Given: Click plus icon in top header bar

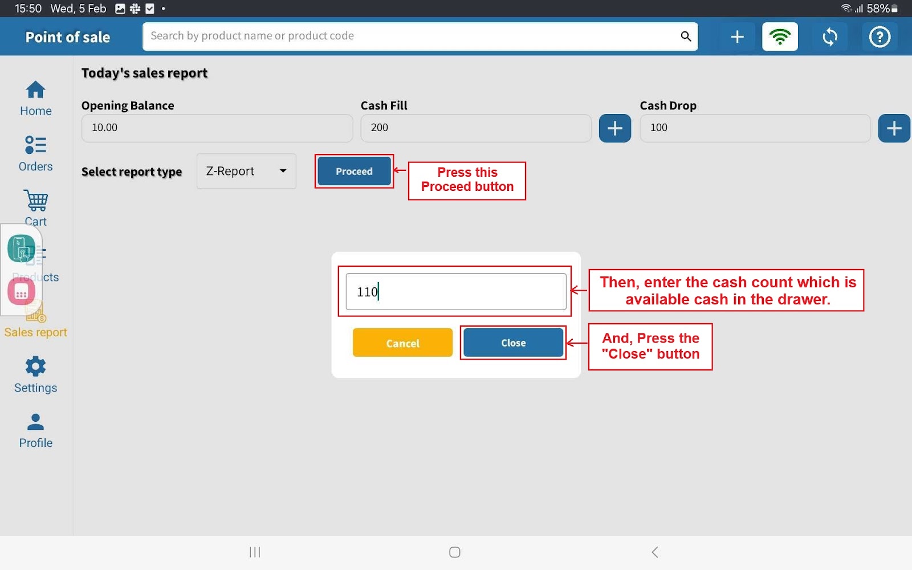Looking at the screenshot, I should coord(737,37).
